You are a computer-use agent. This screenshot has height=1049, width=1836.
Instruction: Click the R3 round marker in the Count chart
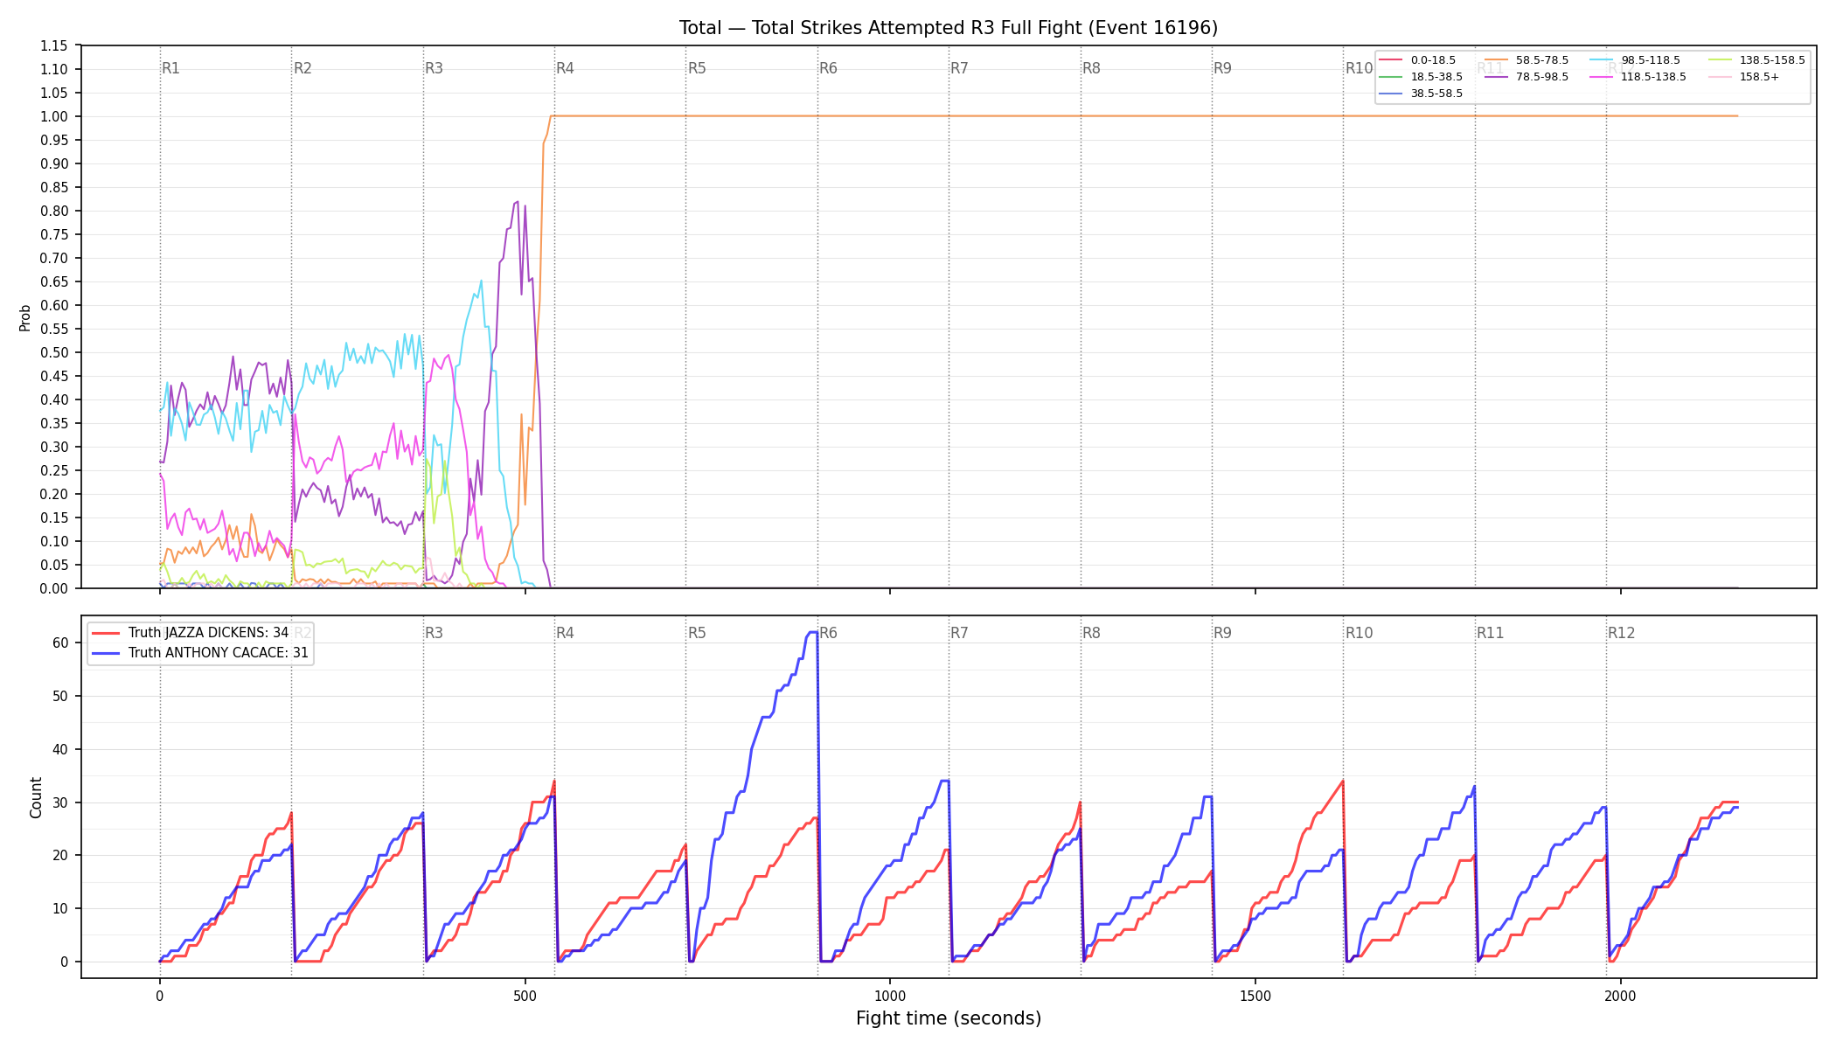[x=434, y=633]
